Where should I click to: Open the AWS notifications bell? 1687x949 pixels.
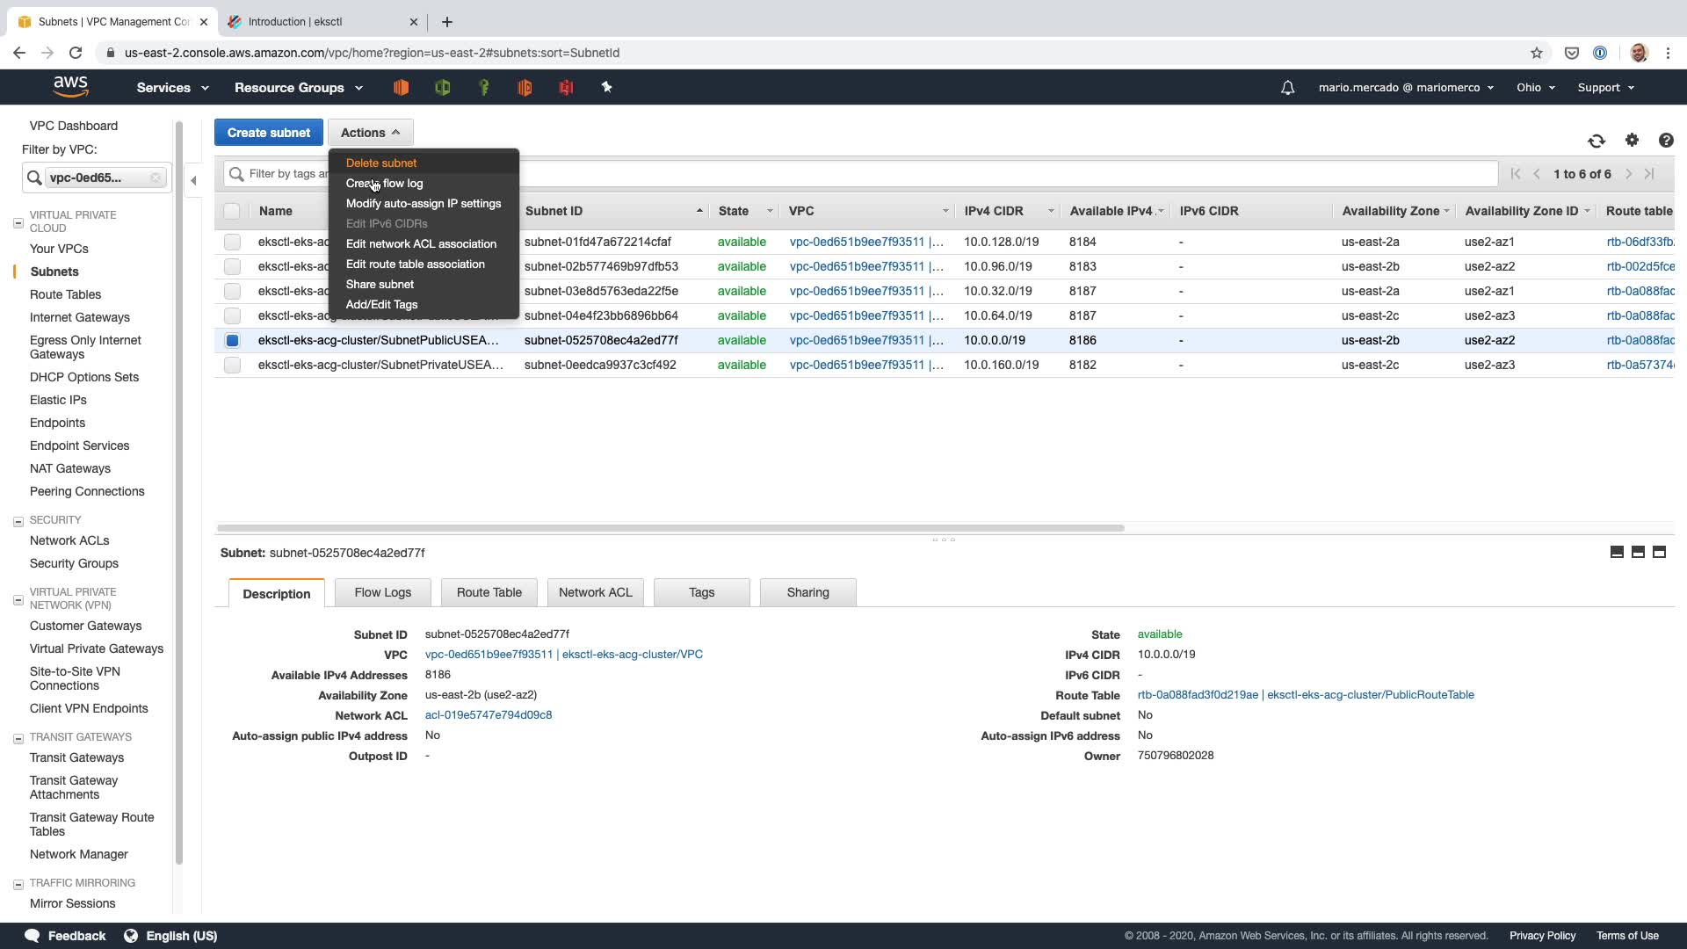pos(1287,88)
